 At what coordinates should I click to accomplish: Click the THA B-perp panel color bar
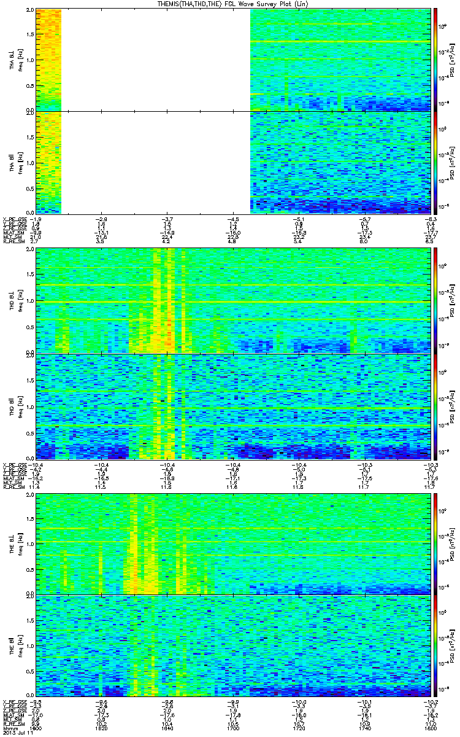(x=435, y=60)
